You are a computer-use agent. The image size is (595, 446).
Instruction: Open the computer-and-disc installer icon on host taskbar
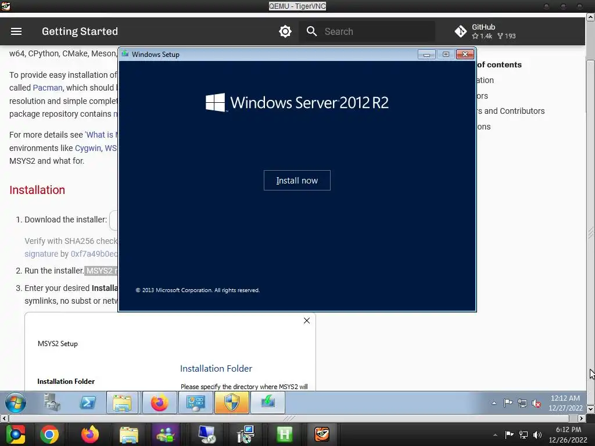click(246, 434)
